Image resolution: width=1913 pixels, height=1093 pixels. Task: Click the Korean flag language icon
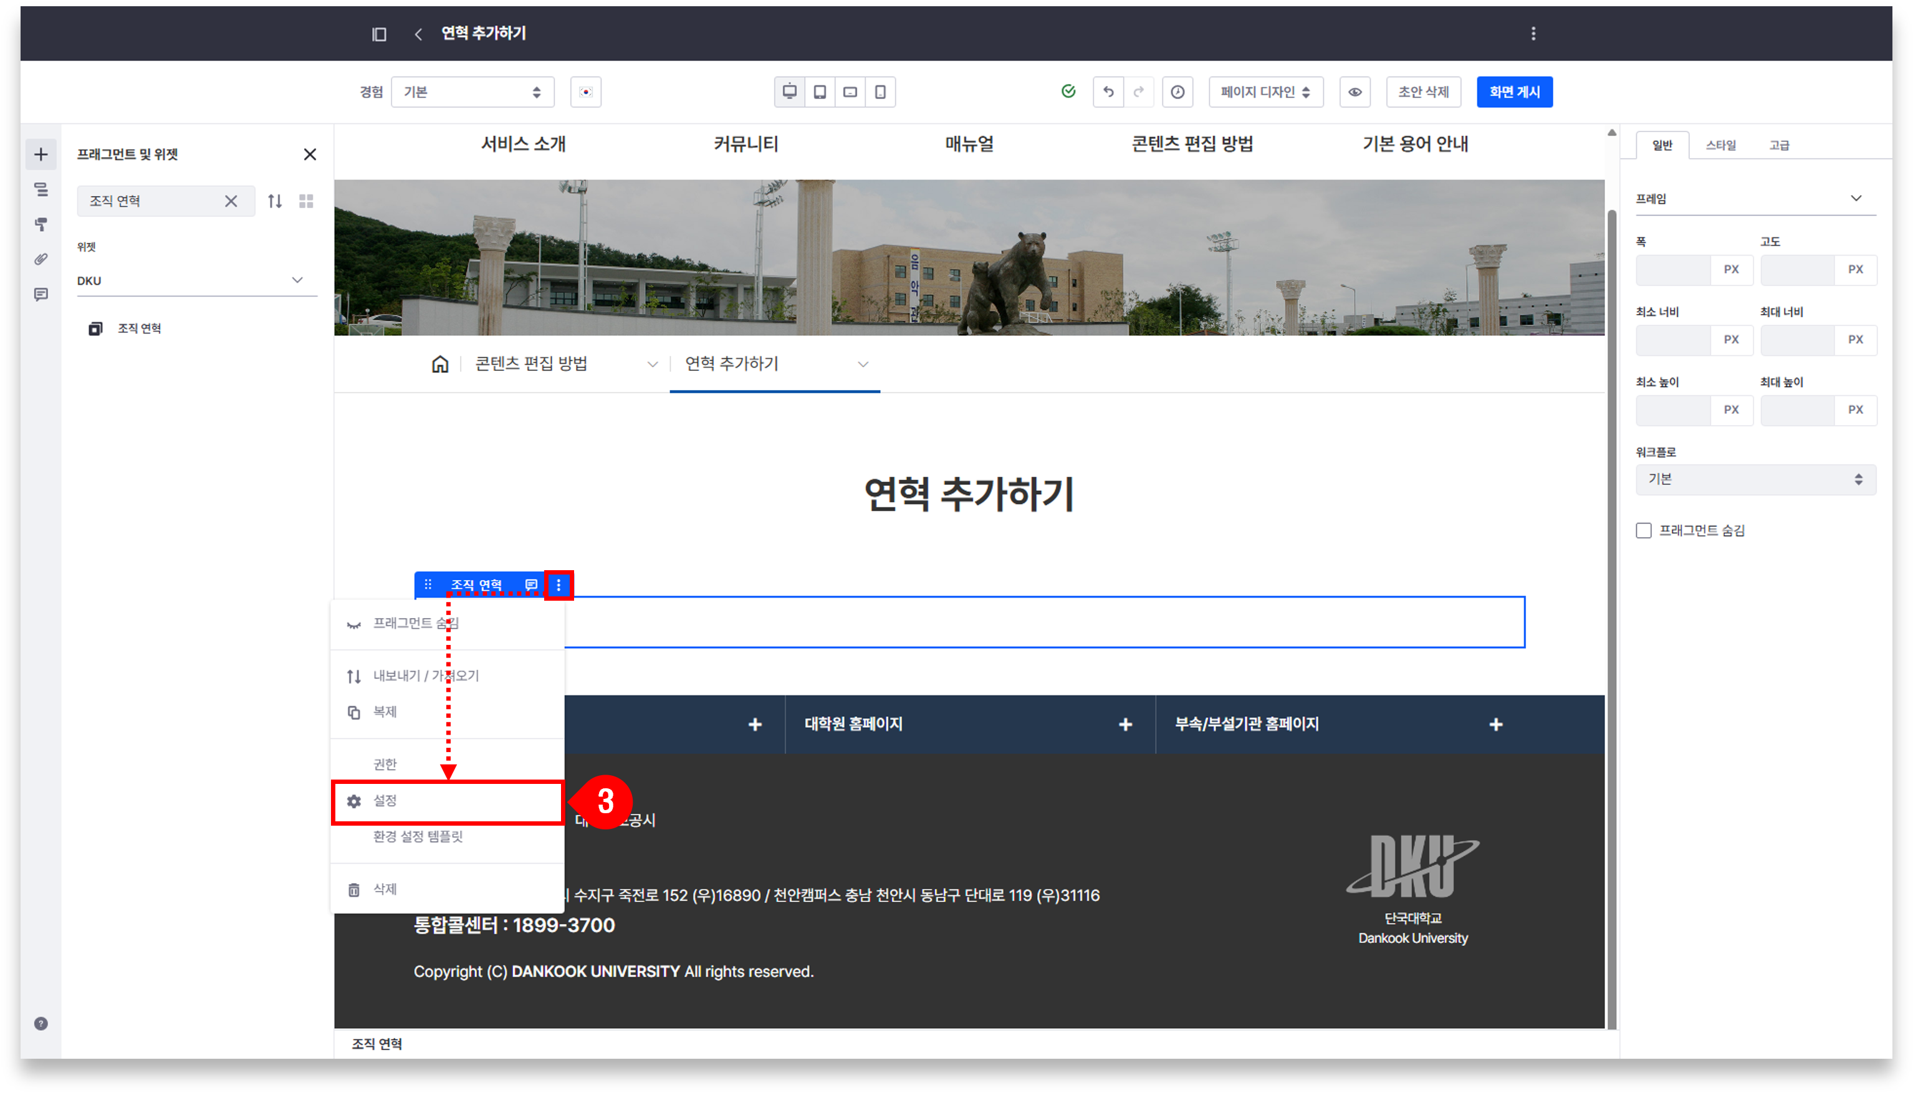coord(585,92)
